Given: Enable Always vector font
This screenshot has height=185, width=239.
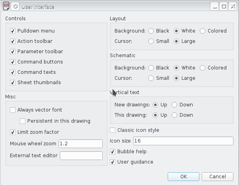Looking at the screenshot, I should [x=13, y=110].
